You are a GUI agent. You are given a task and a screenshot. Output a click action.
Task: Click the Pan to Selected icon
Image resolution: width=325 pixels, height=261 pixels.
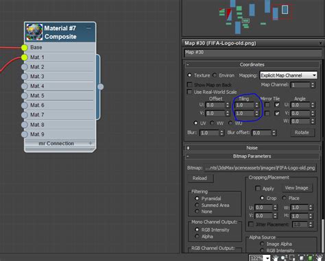(x=320, y=258)
